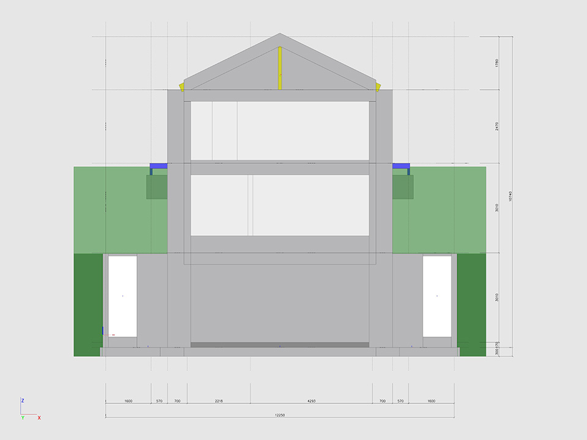Click the 2470 vertical dimension label
The image size is (587, 440).
coord(497,127)
